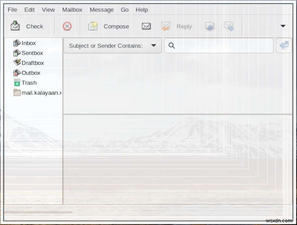Click the Check mail download icon
This screenshot has width=297, height=225.
click(15, 26)
